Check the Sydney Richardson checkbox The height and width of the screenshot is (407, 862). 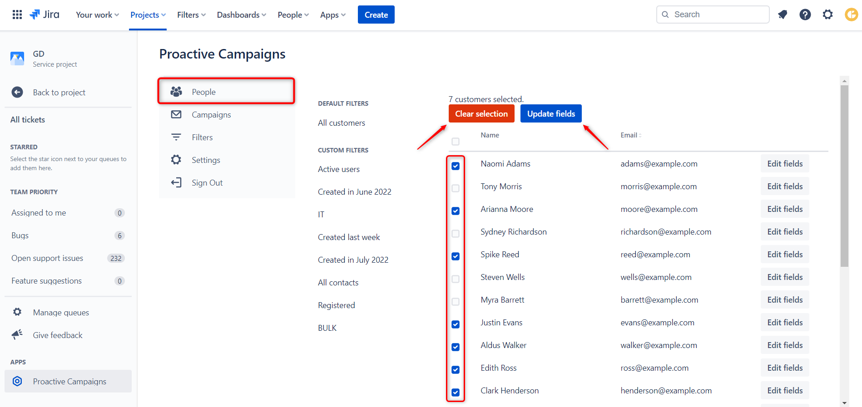point(456,233)
